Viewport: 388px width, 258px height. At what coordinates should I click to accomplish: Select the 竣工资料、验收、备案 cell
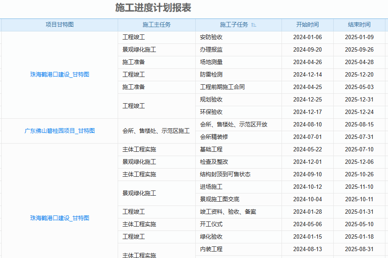click(x=238, y=212)
